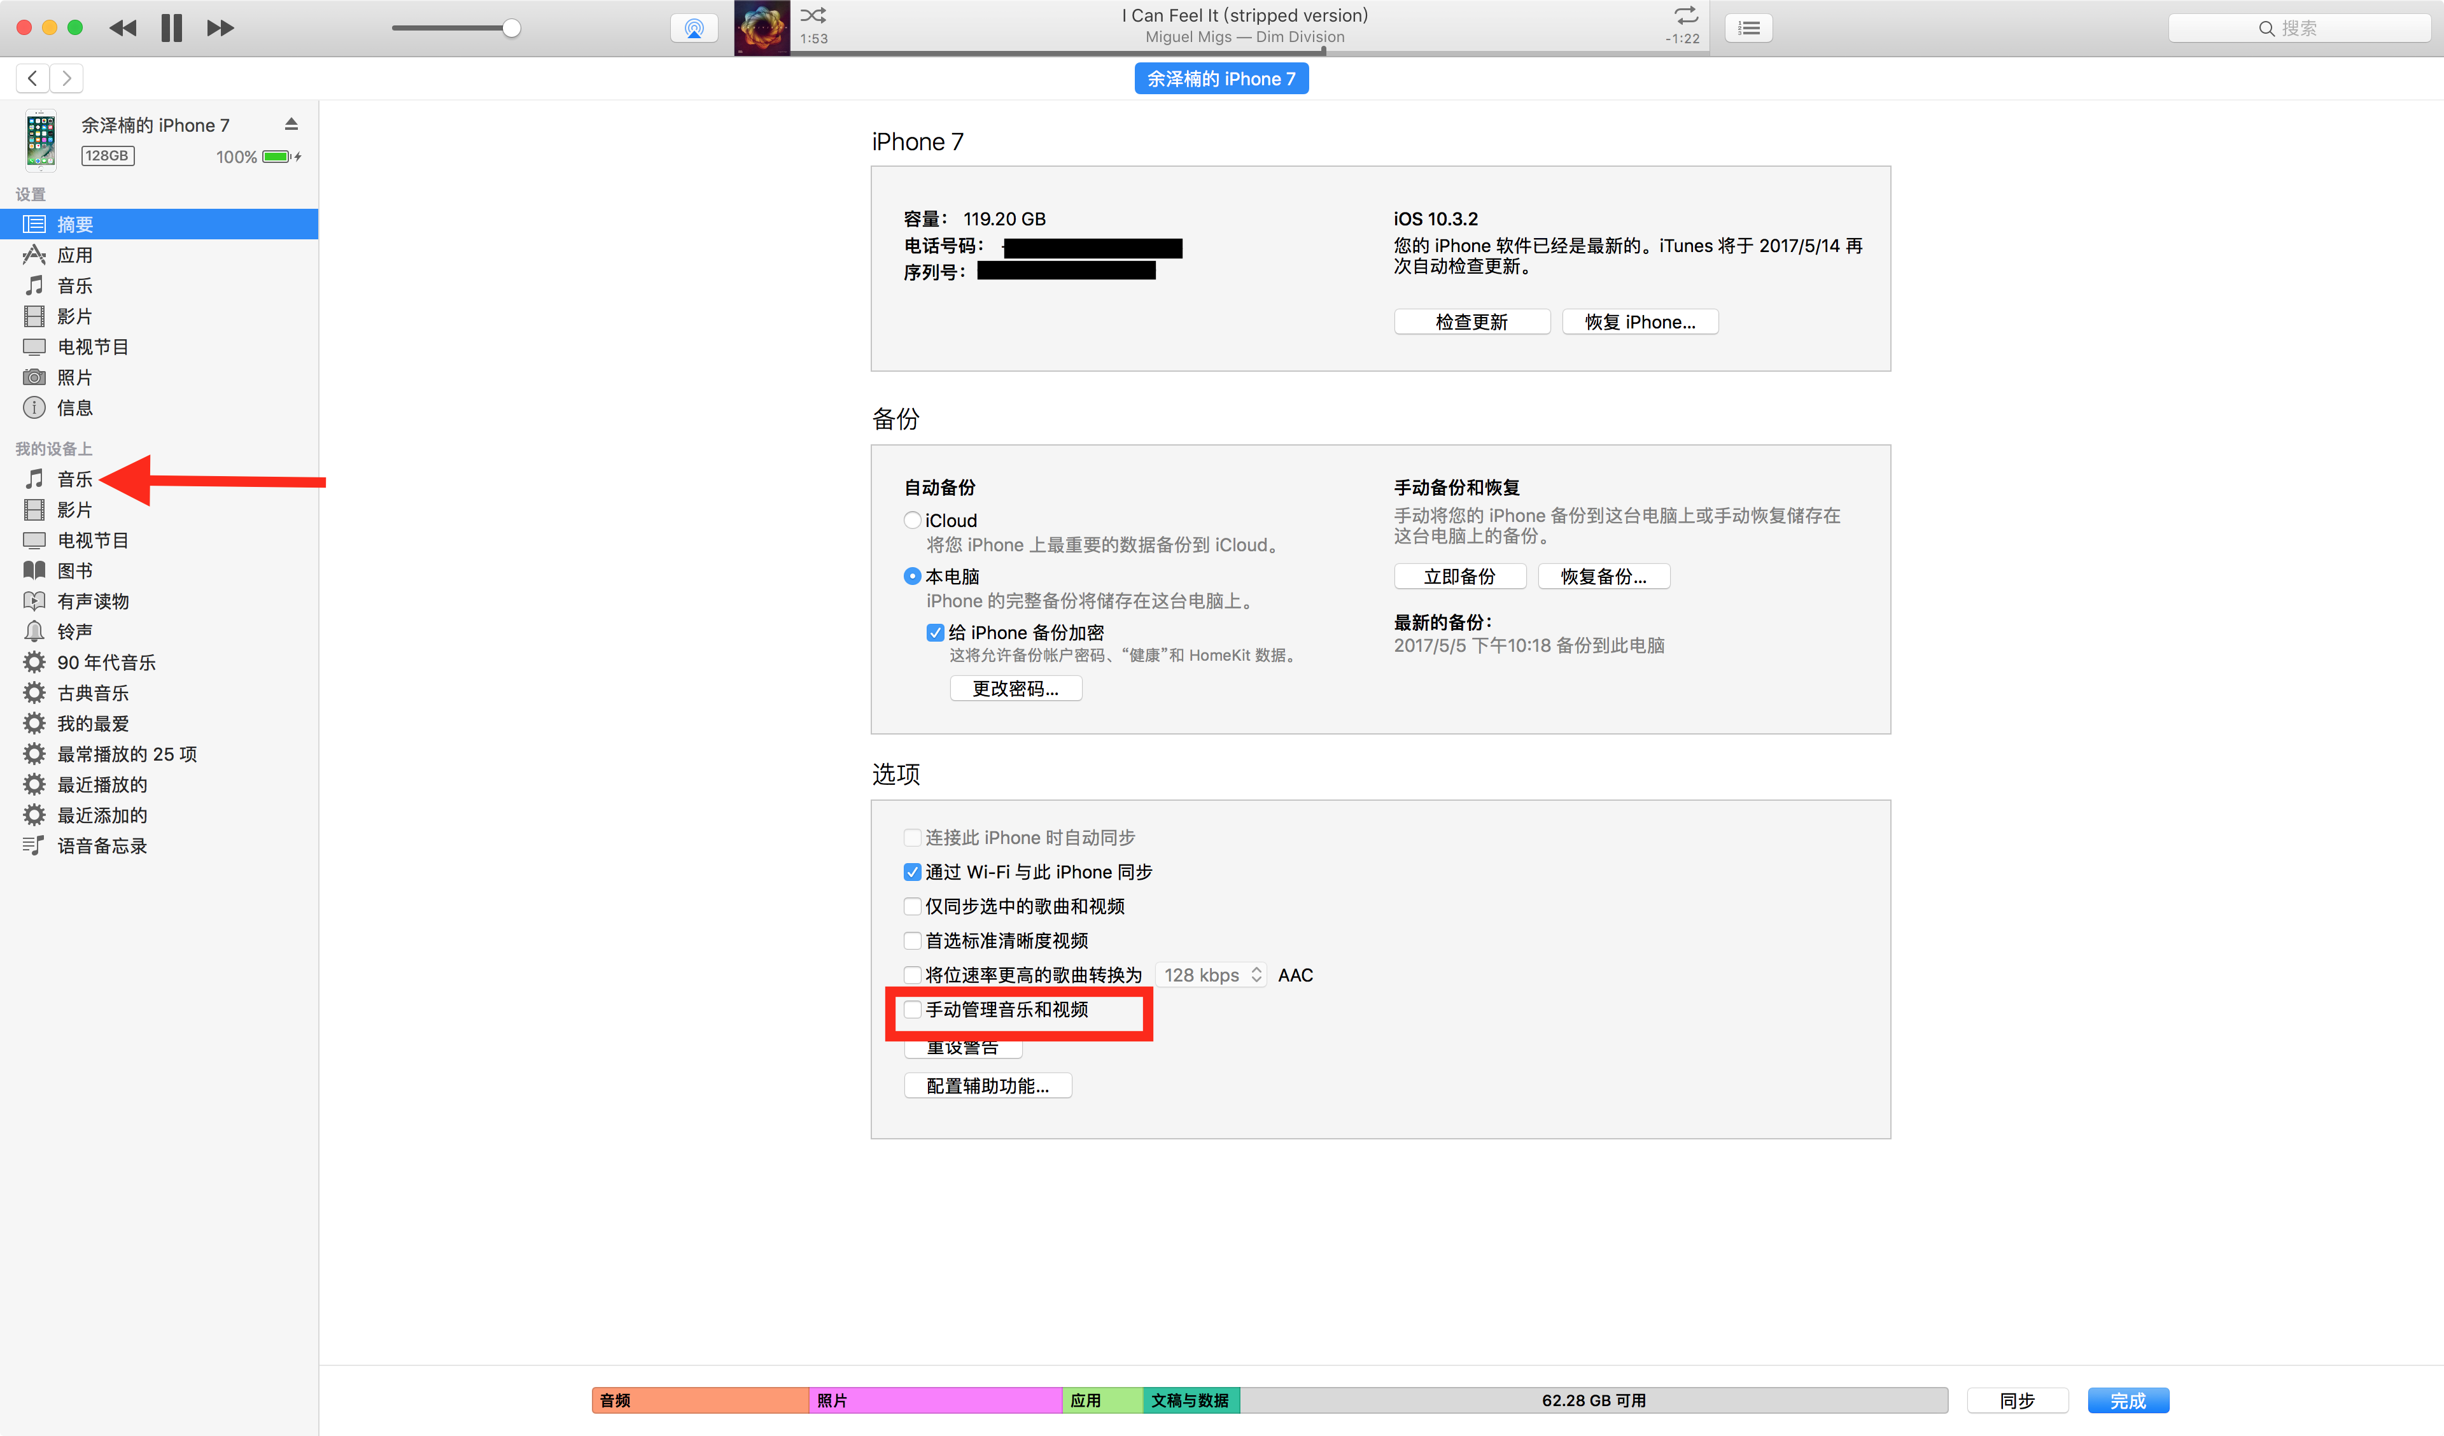This screenshot has width=2444, height=1436.
Task: Go back with the navigation arrow
Action: [x=33, y=78]
